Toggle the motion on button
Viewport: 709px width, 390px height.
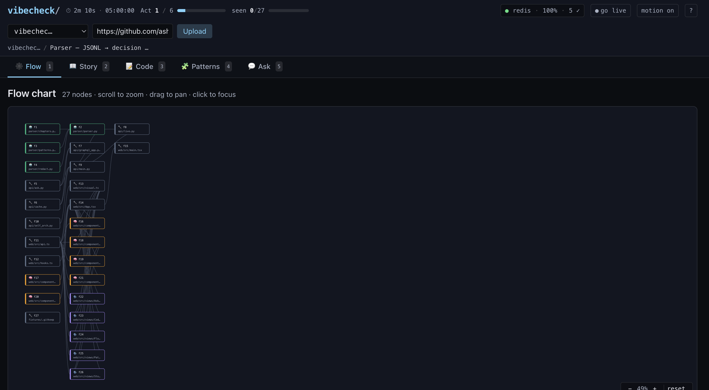click(x=658, y=11)
